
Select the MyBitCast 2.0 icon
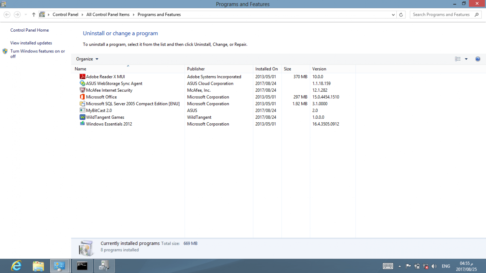82,110
